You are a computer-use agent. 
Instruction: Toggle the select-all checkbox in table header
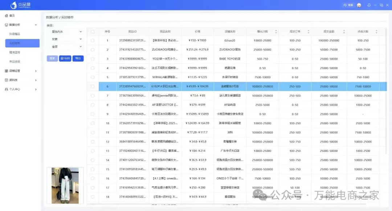93,32
